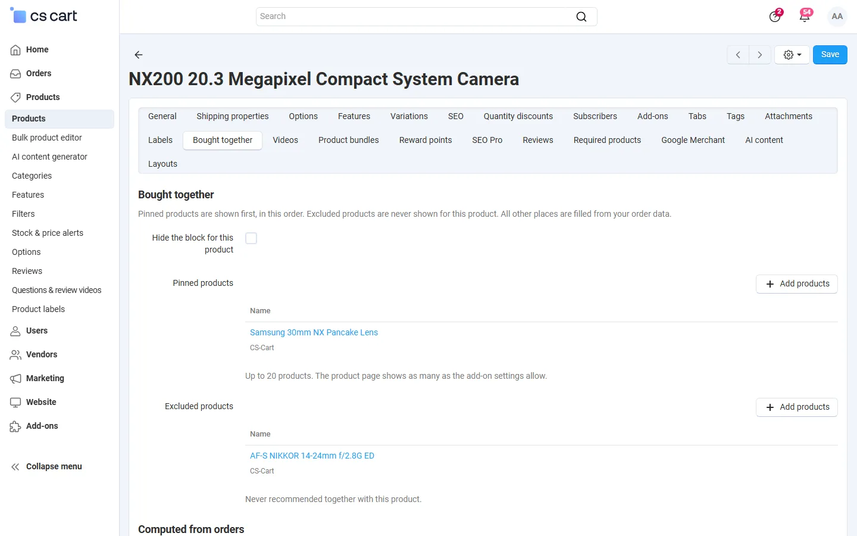Save the product changes
The width and height of the screenshot is (857, 536).
(830, 55)
